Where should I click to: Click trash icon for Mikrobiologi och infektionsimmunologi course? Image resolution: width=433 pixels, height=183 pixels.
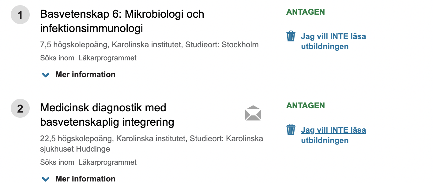[x=291, y=36]
